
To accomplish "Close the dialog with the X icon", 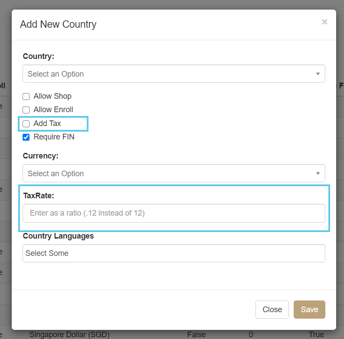I will coord(324,22).
